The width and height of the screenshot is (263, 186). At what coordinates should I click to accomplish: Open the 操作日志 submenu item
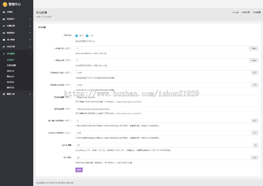coord(11,88)
